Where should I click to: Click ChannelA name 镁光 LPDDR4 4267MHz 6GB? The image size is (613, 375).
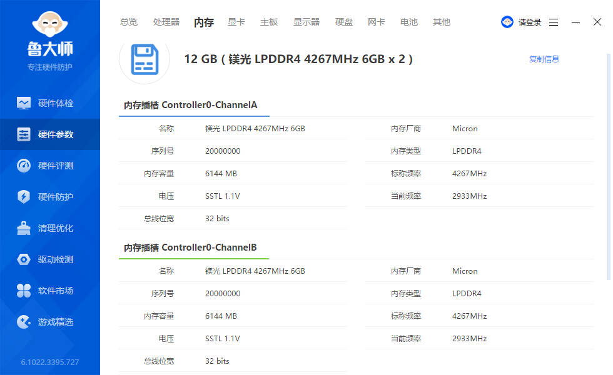point(255,129)
